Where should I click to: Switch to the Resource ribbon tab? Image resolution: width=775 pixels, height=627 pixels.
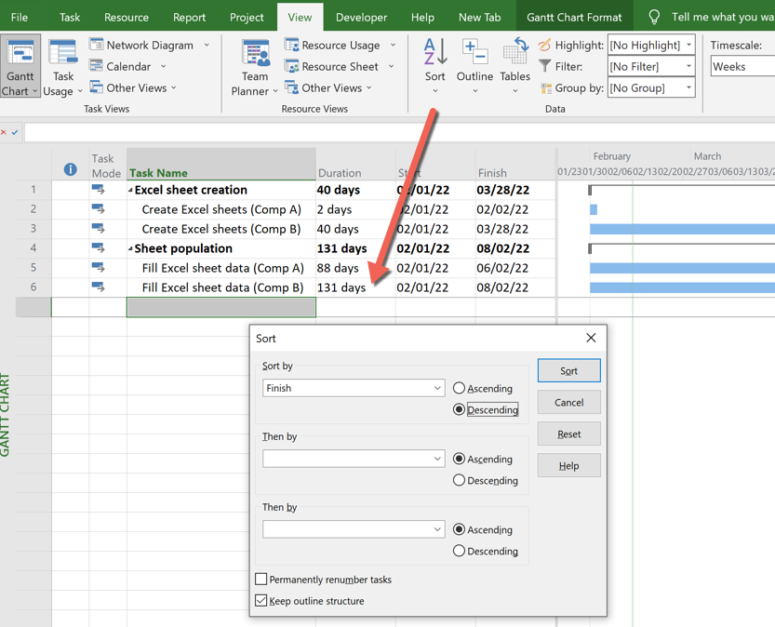[126, 18]
